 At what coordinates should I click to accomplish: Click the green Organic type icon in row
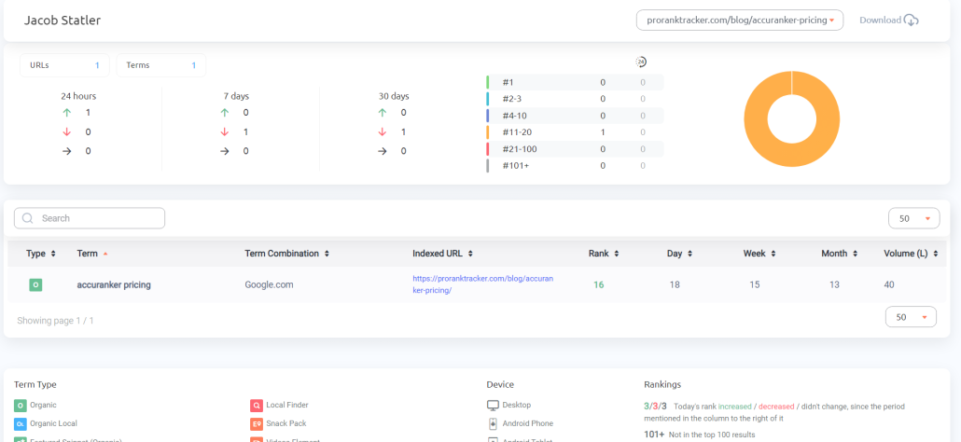tap(35, 284)
